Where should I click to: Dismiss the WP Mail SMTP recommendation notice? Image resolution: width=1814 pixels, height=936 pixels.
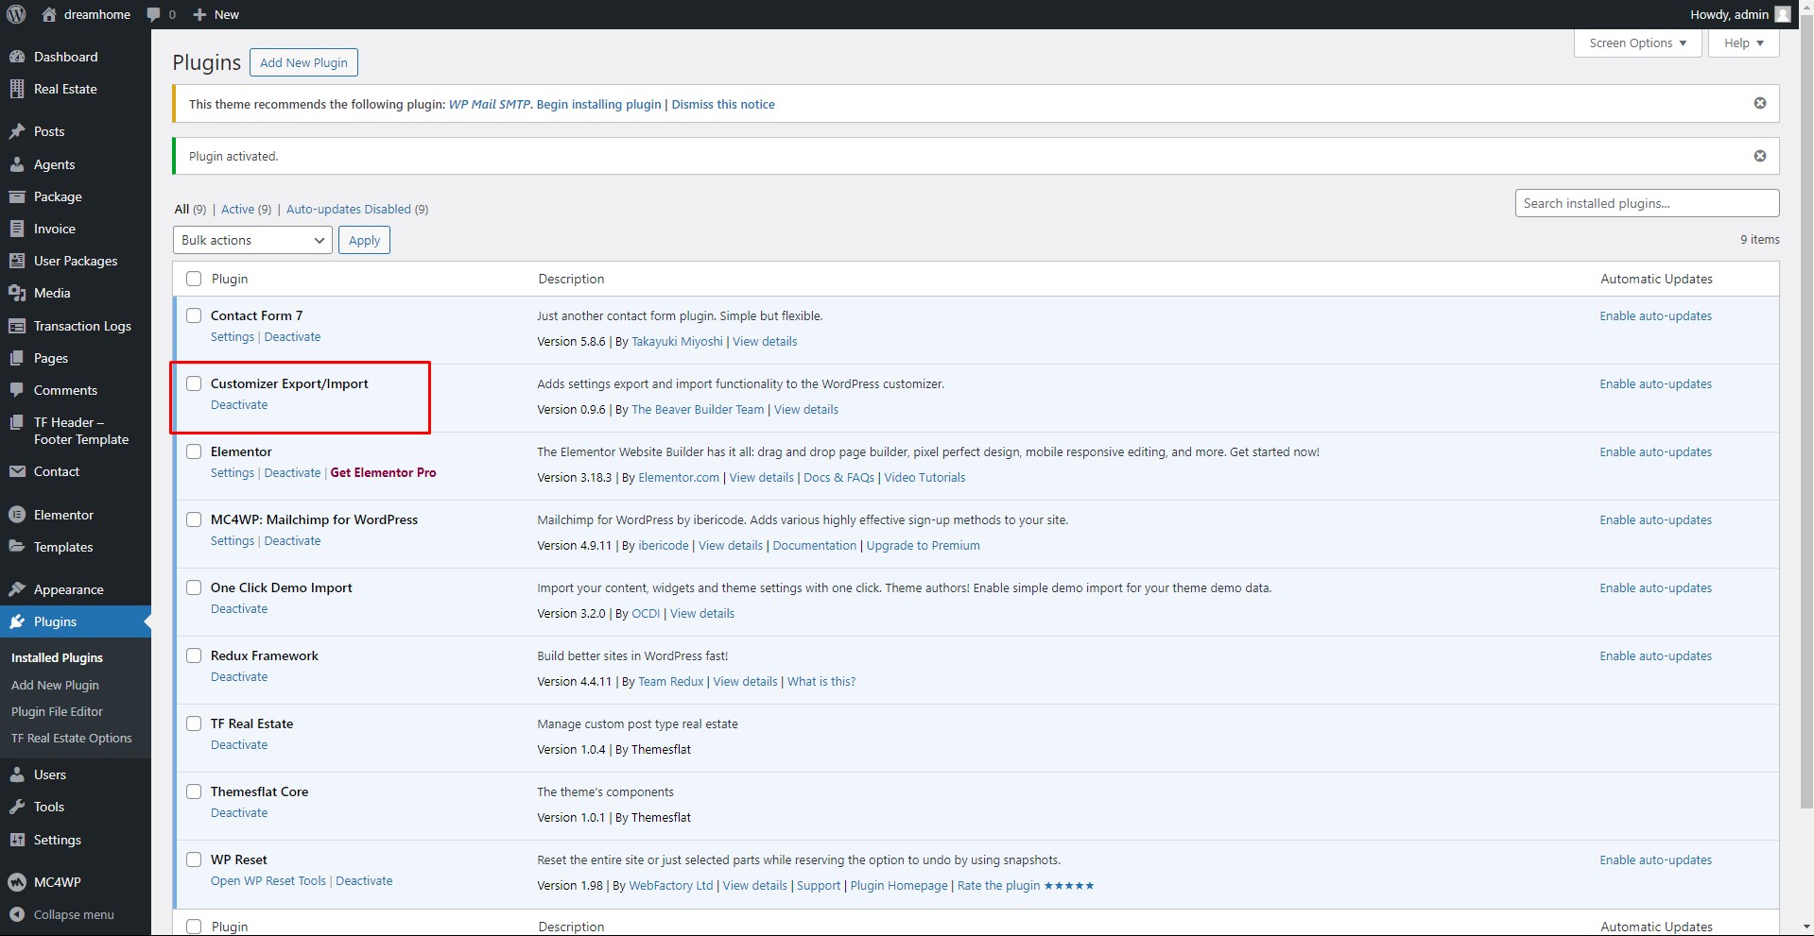1760,103
